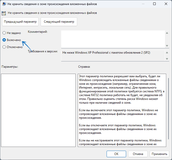This screenshot has width=172, height=160.
Task: Choose the Отключено radio option
Action: pyautogui.click(x=4, y=47)
